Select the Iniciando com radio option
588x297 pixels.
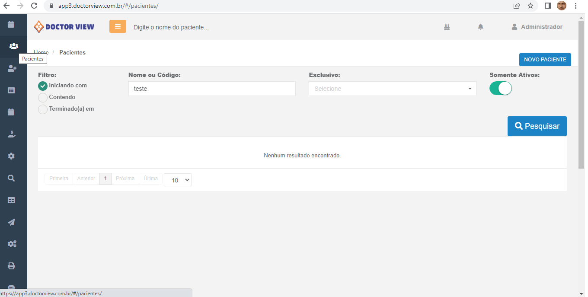click(x=43, y=86)
